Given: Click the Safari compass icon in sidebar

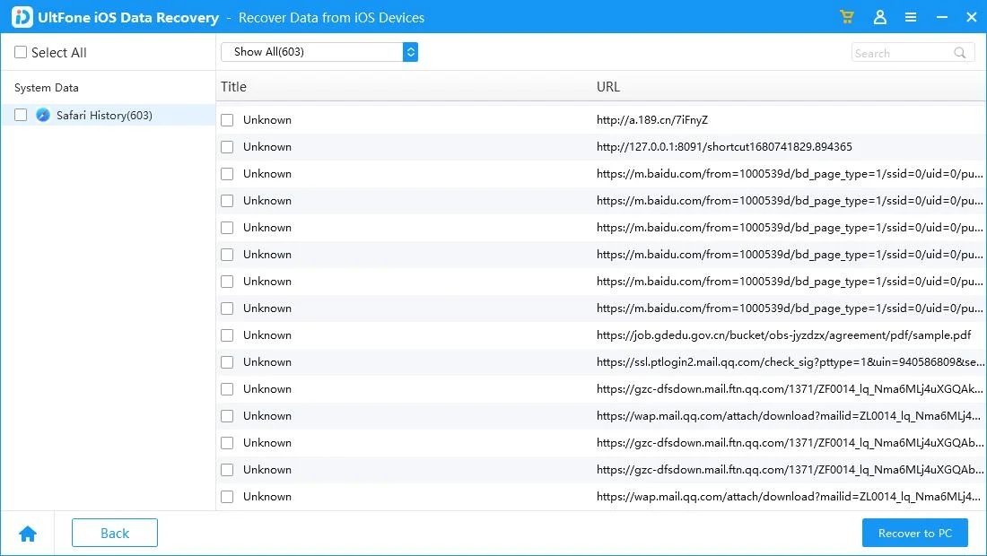Looking at the screenshot, I should [x=43, y=116].
